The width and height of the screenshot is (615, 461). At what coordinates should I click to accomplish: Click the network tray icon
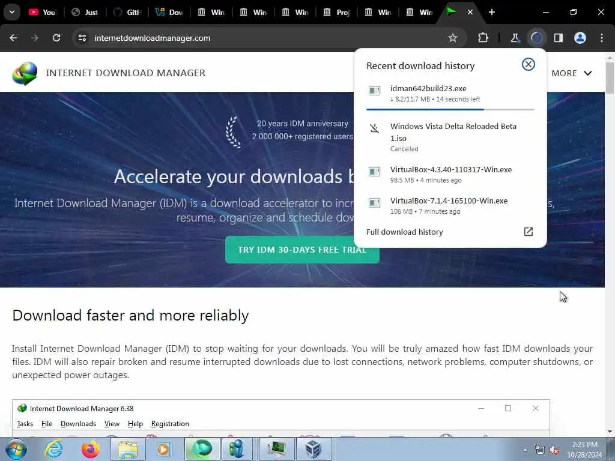[x=540, y=450]
